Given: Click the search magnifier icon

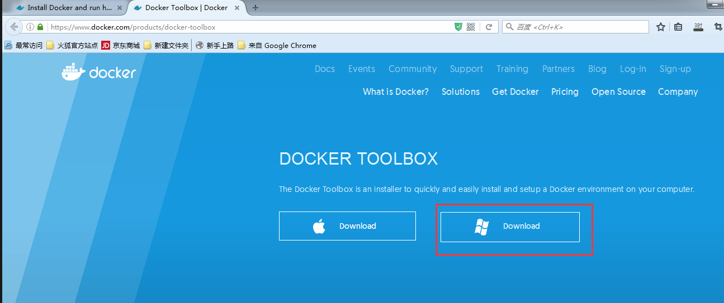Looking at the screenshot, I should 509,27.
